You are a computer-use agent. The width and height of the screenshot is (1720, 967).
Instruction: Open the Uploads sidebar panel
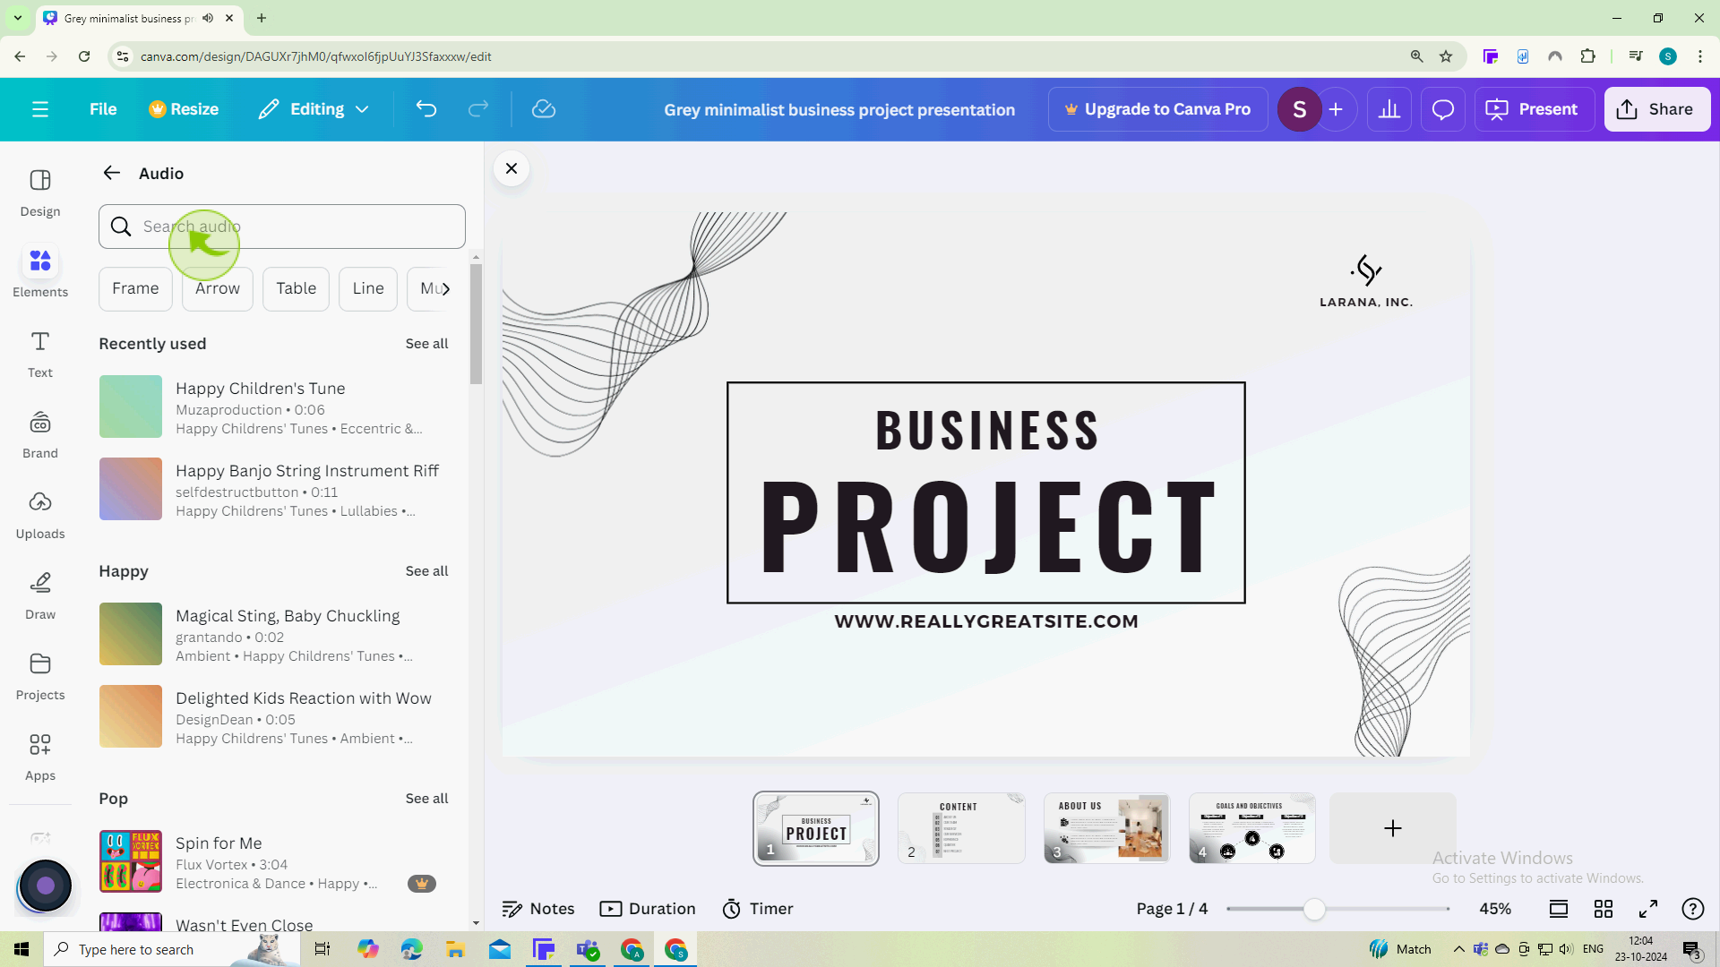[x=40, y=515]
